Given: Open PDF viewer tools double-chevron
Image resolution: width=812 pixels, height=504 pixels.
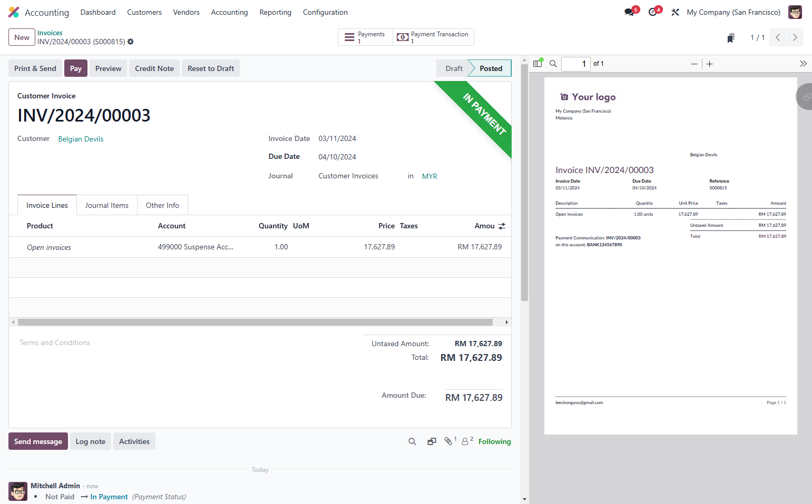Looking at the screenshot, I should coord(803,64).
